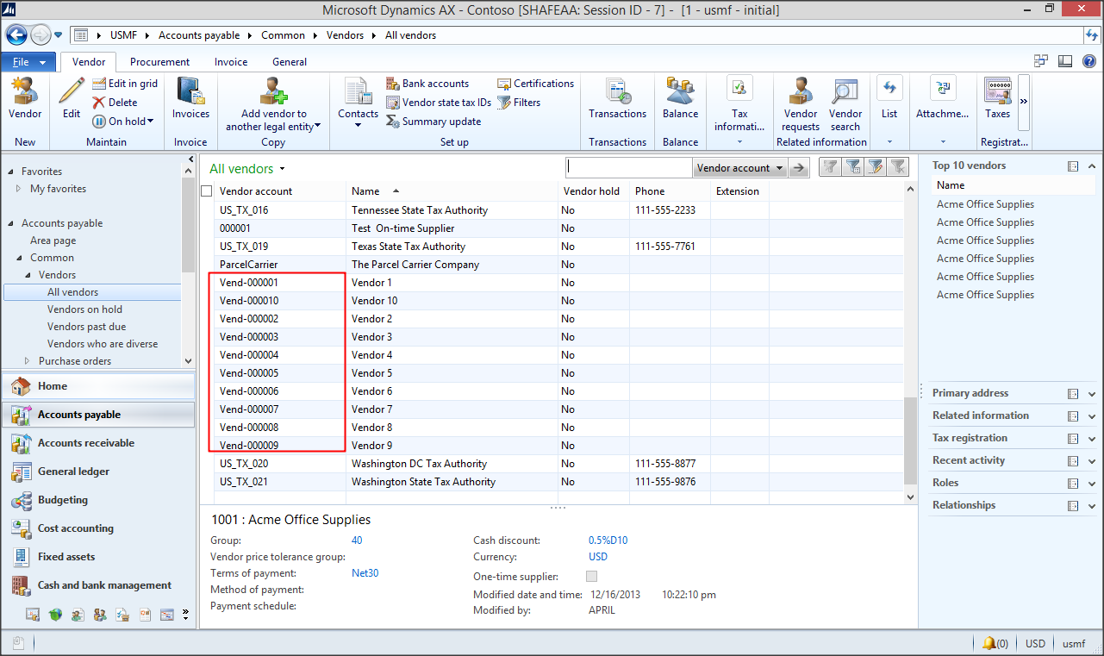The image size is (1104, 656).
Task: View vendor Balance
Action: click(x=680, y=98)
